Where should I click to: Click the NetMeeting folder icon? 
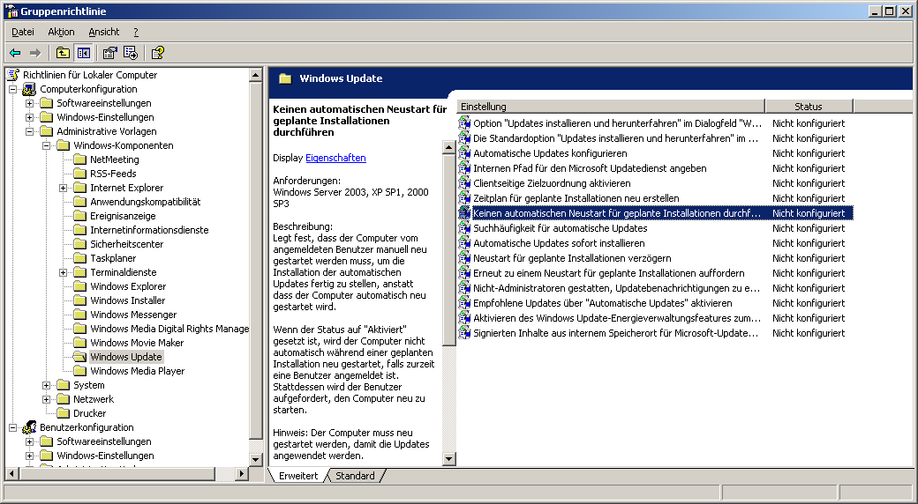[x=79, y=159]
